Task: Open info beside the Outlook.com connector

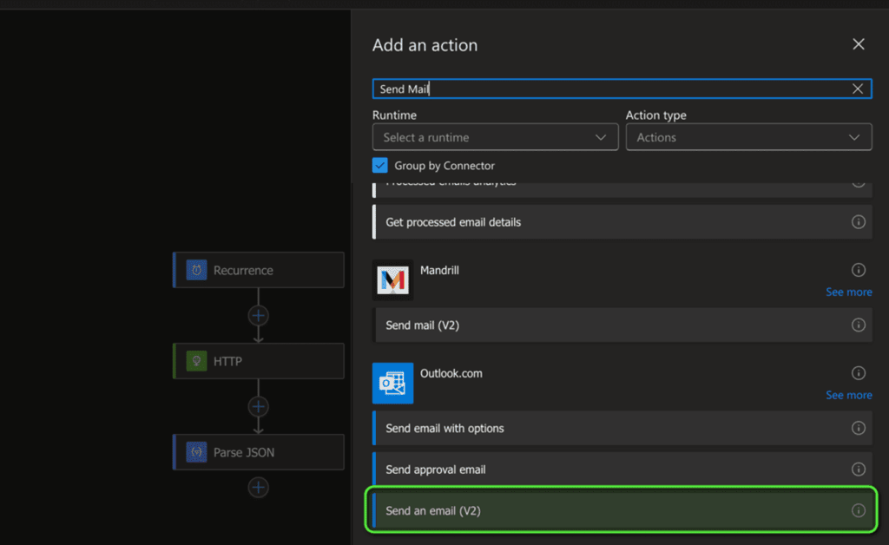Action: (x=859, y=372)
